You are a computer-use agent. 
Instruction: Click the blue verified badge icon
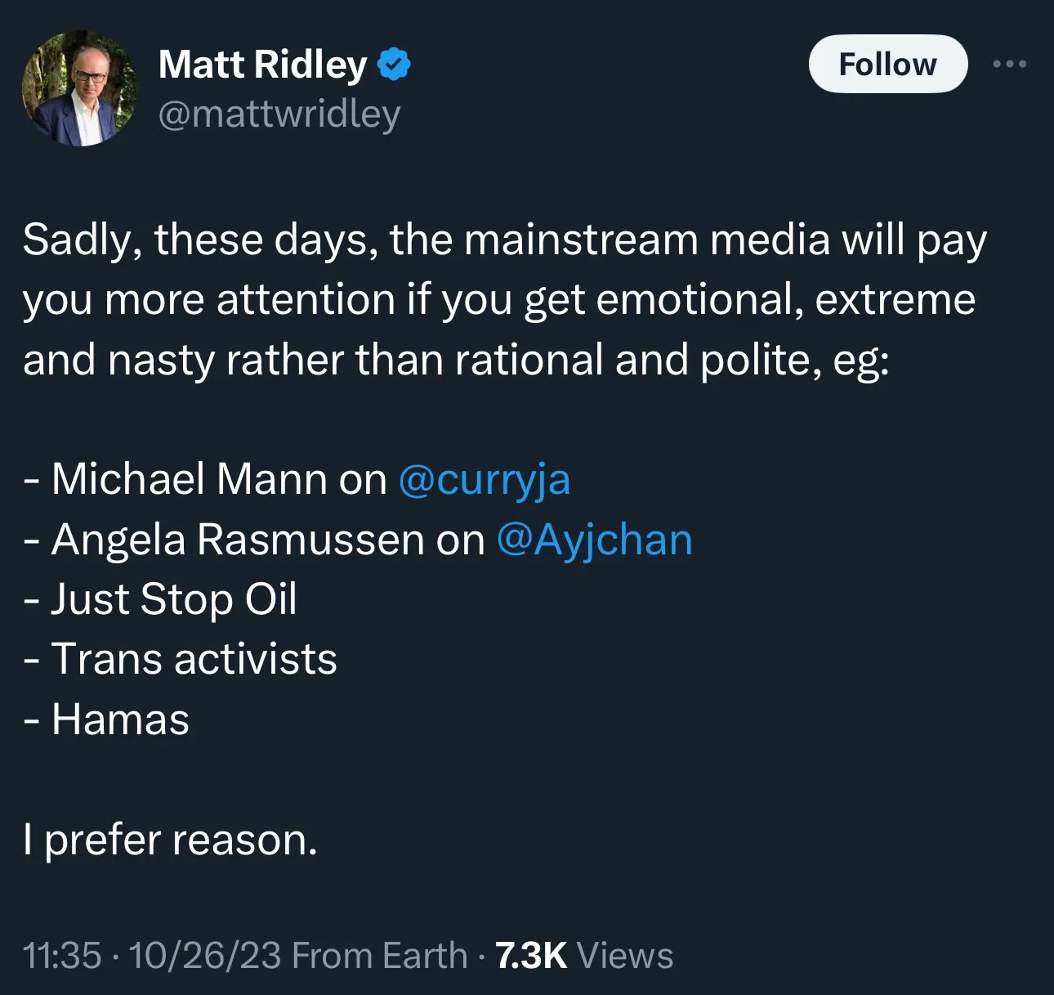[x=394, y=65]
